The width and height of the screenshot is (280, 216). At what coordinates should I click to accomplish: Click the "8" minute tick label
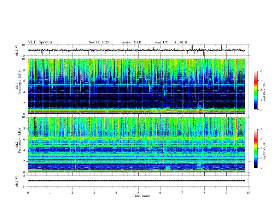pyautogui.click(x=204, y=193)
